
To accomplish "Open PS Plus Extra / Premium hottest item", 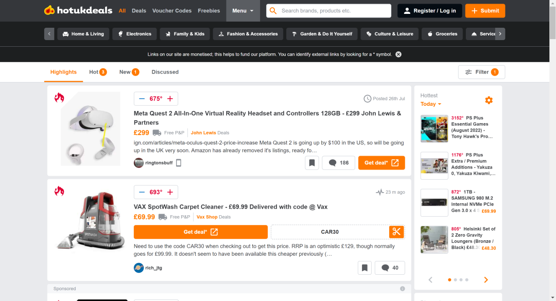I will tap(458, 165).
